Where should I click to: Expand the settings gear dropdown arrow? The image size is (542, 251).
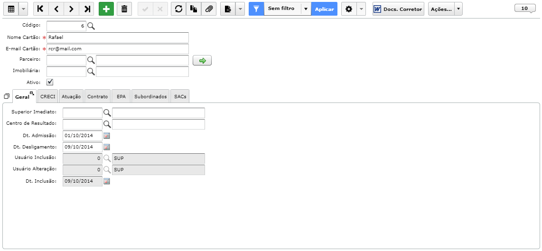[361, 9]
